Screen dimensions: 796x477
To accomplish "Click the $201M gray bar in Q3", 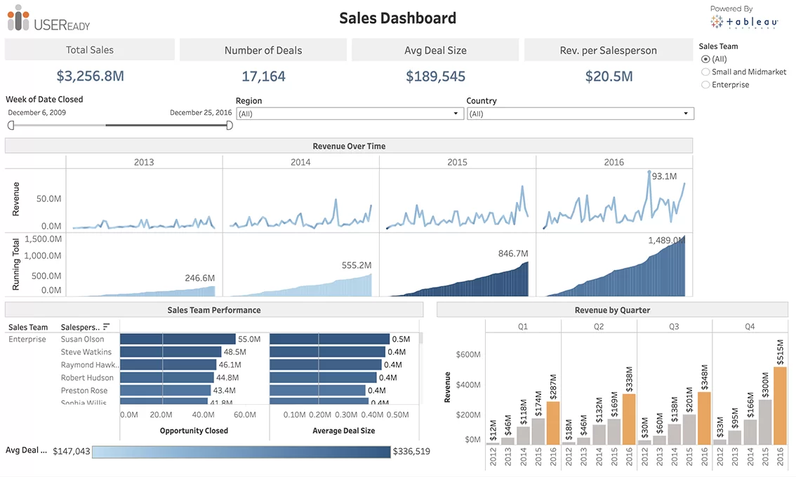I will [x=689, y=430].
